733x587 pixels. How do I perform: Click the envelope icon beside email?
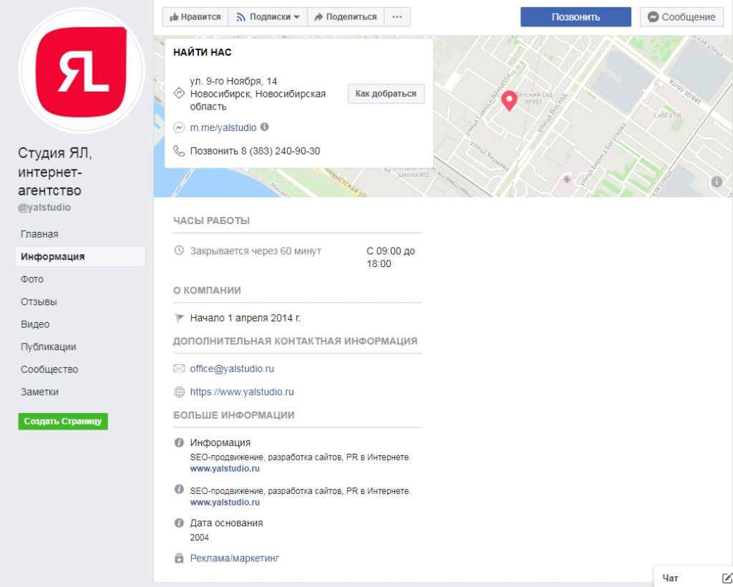(179, 369)
